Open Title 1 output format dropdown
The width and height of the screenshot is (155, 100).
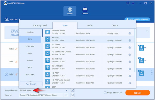pos(145,48)
